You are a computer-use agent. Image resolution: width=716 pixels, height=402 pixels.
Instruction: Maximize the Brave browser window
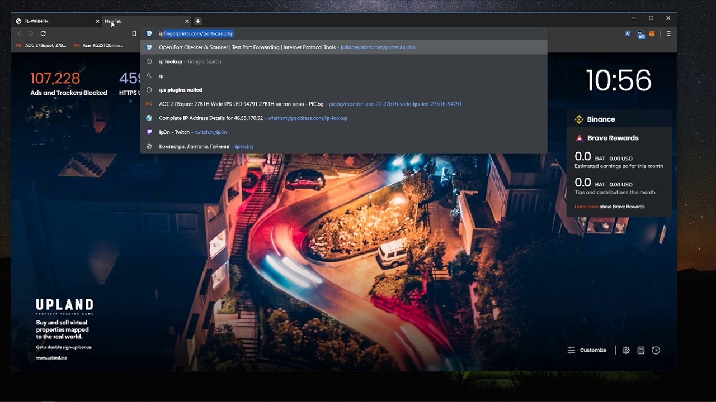(x=651, y=18)
